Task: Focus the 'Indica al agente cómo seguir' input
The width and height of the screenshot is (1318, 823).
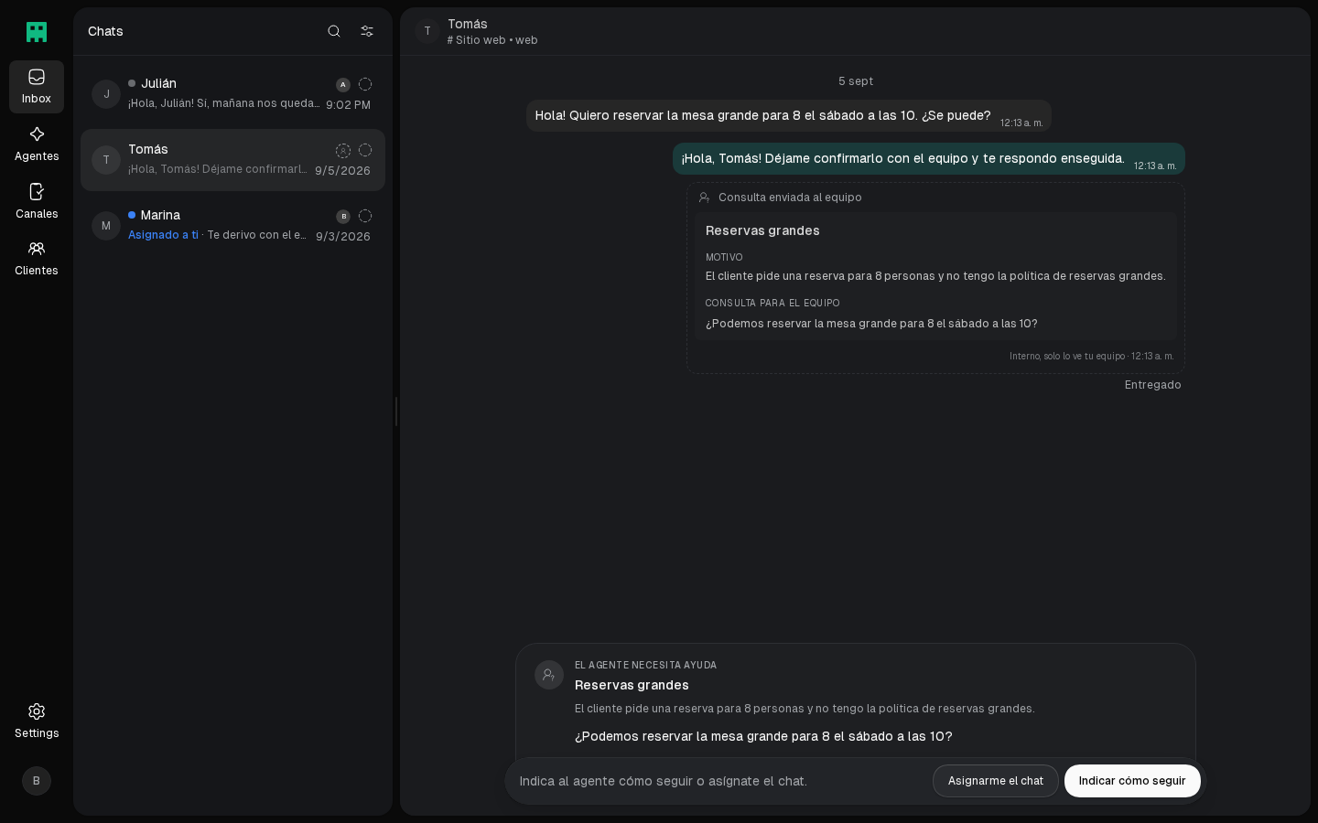Action: pyautogui.click(x=718, y=781)
